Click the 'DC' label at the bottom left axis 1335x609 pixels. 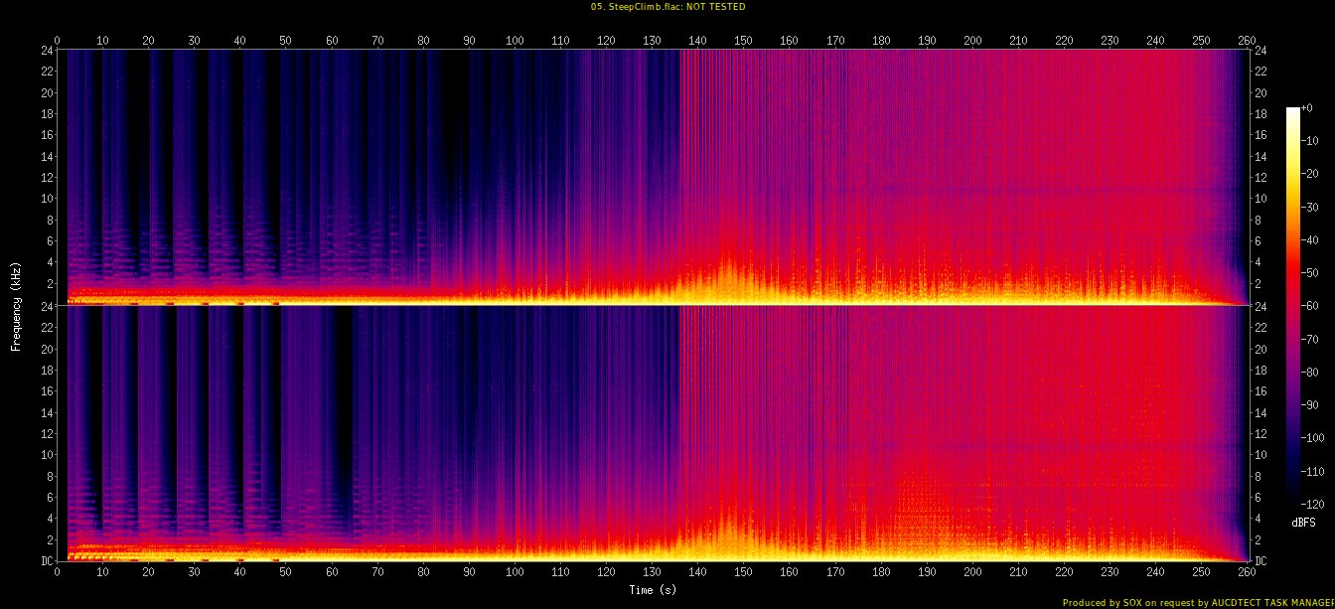pyautogui.click(x=45, y=560)
